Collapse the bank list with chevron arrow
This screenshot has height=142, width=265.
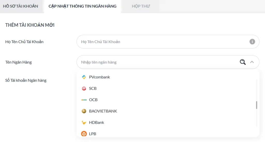coord(252,62)
